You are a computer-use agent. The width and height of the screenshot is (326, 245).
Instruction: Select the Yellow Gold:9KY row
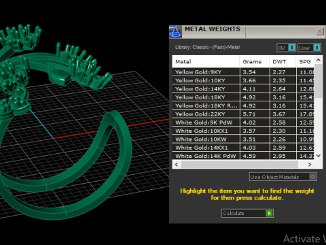(243, 72)
